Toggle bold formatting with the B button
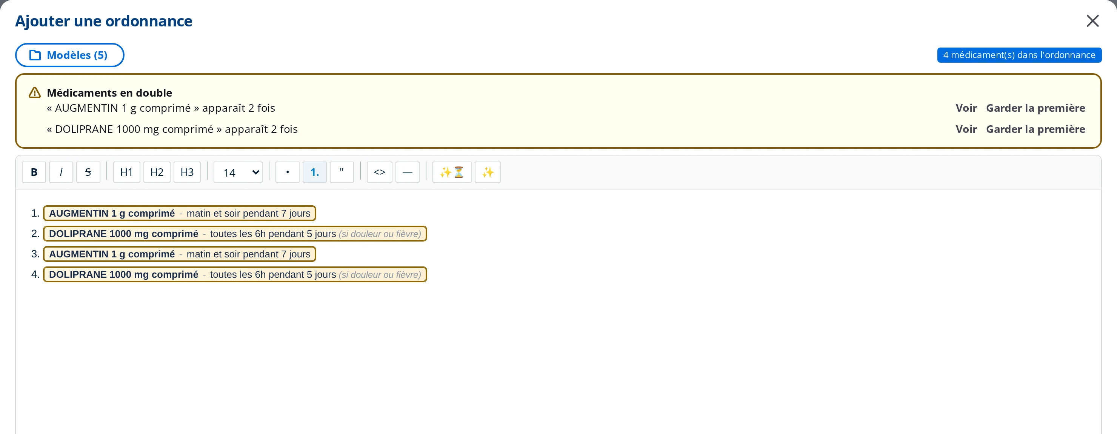The image size is (1117, 434). (34, 172)
